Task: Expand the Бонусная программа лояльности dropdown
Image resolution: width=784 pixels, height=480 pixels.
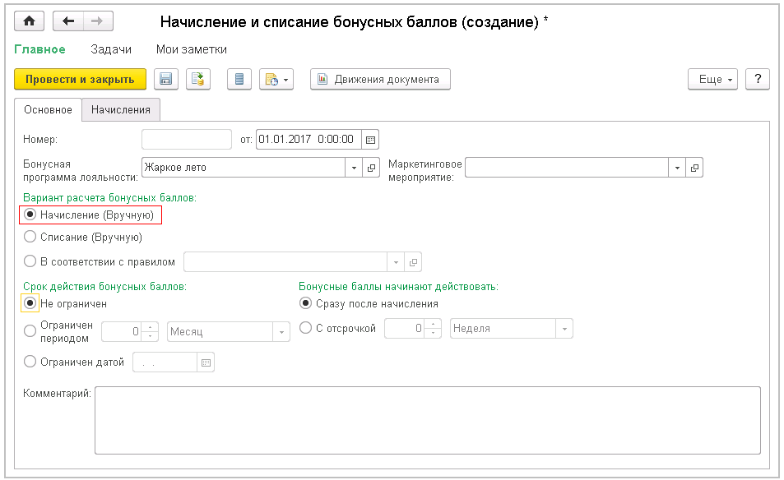Action: point(354,168)
